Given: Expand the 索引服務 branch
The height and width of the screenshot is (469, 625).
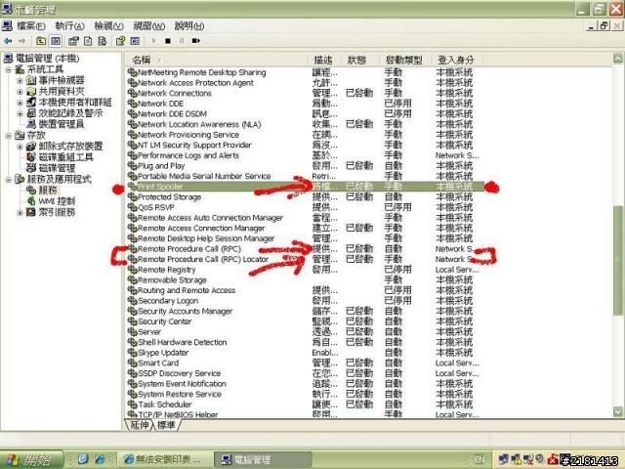Looking at the screenshot, I should point(20,212).
